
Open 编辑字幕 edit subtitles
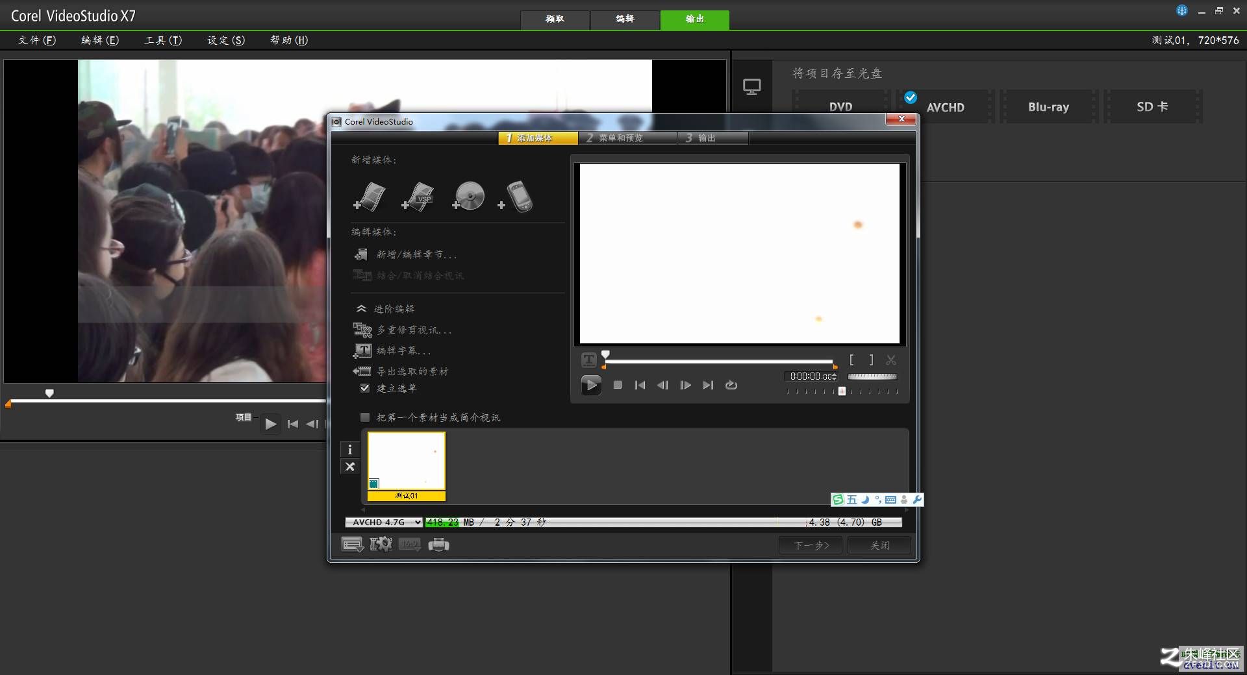pyautogui.click(x=392, y=350)
